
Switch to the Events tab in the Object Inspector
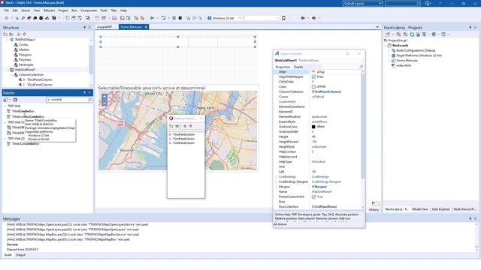click(298, 67)
